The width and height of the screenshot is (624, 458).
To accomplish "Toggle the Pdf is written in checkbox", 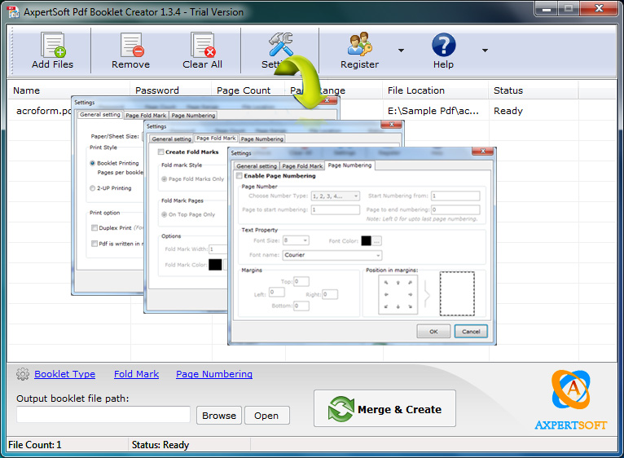I will click(94, 244).
